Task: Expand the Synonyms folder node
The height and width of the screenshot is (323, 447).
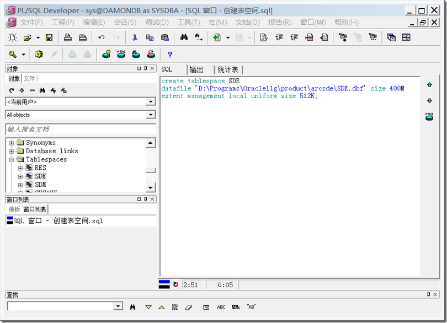Action: (x=12, y=143)
